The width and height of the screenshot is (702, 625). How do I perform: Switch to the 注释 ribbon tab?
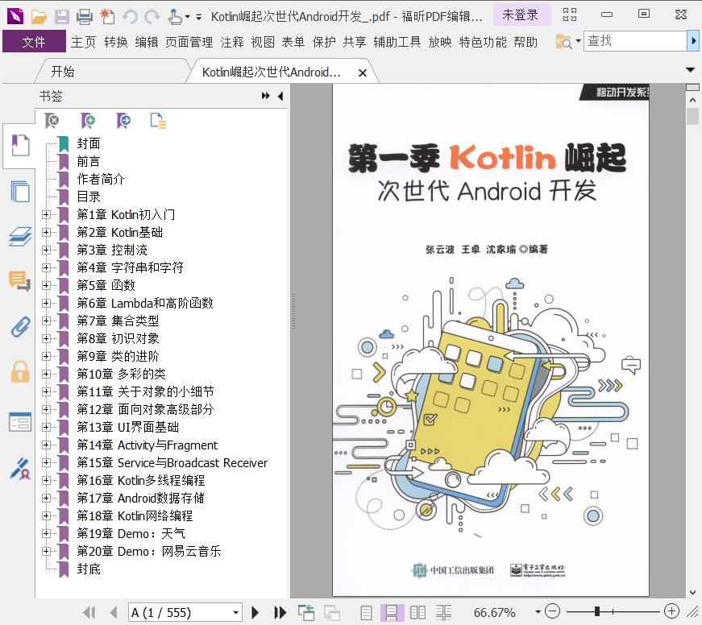232,42
